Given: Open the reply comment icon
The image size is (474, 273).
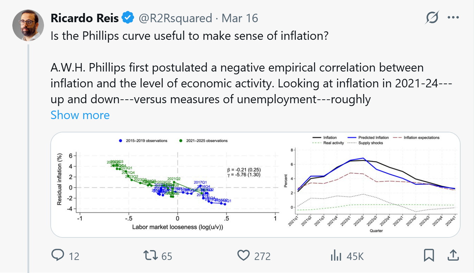Looking at the screenshot, I should (58, 255).
